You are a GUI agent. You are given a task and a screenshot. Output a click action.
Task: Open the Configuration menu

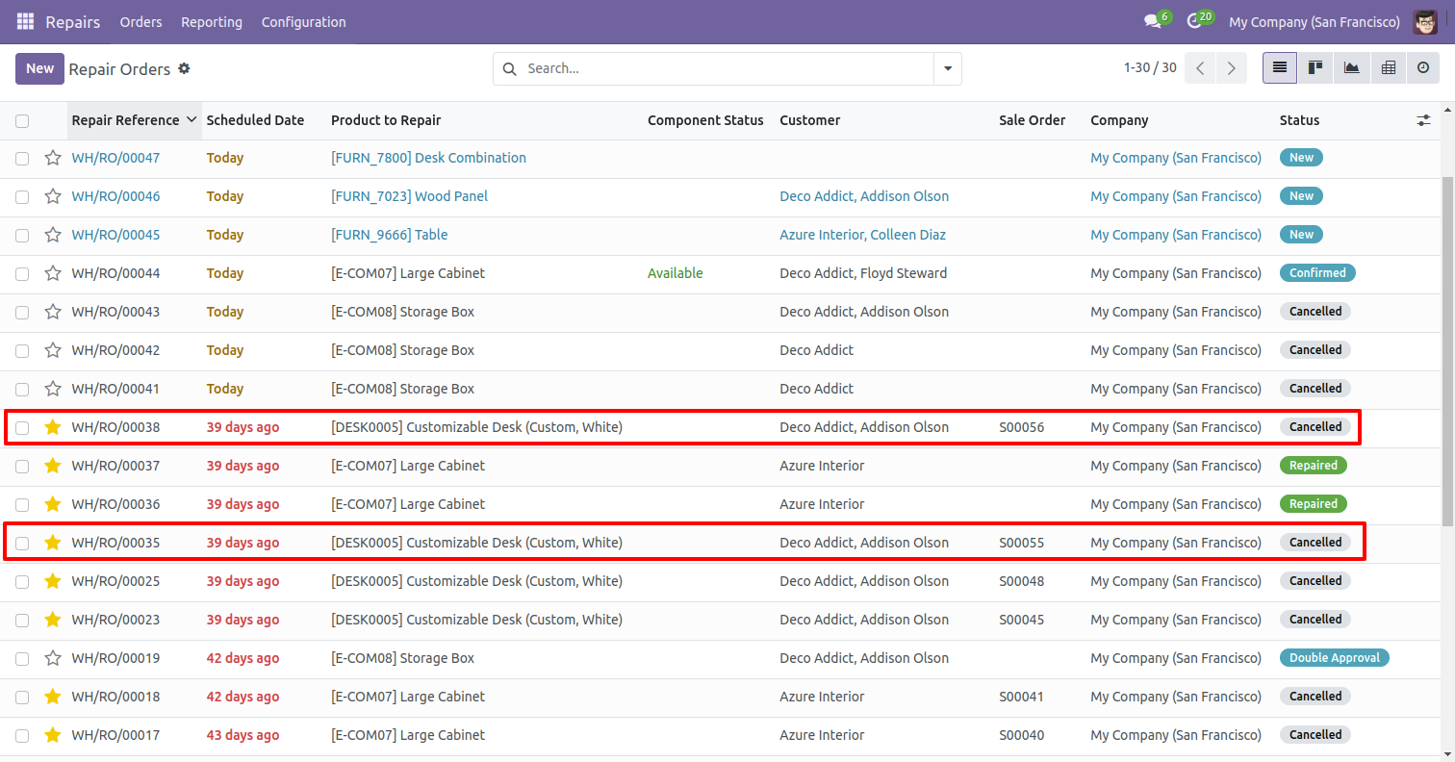pos(303,21)
